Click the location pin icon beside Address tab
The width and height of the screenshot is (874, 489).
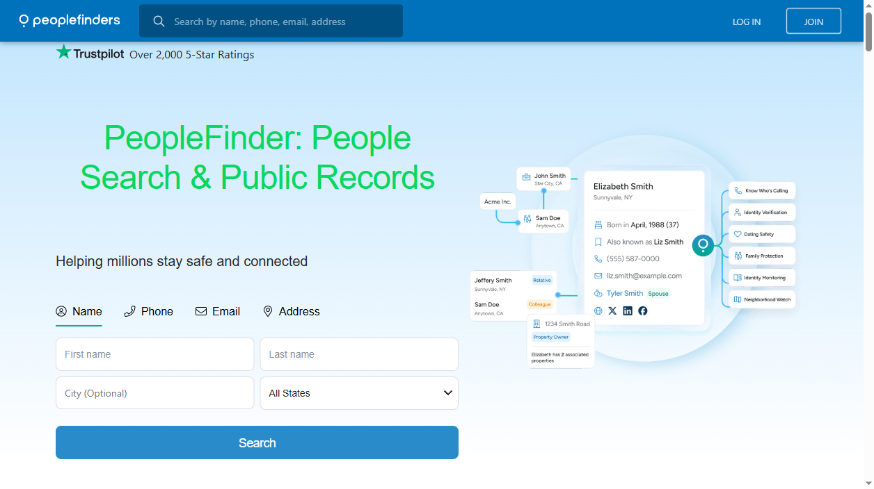pyautogui.click(x=268, y=311)
